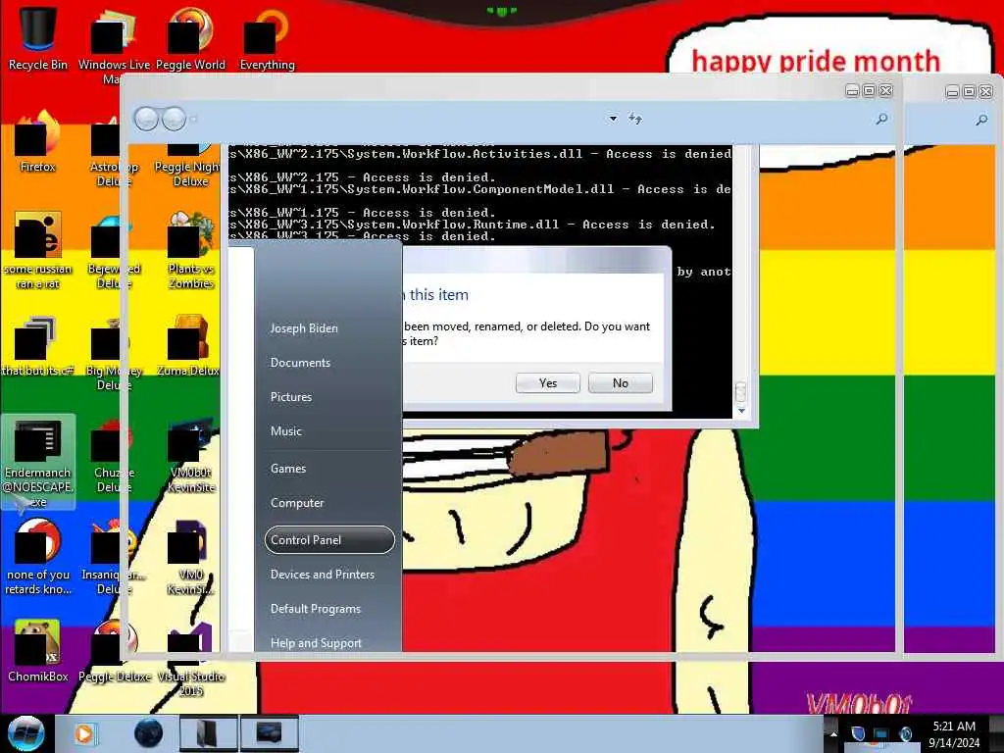The image size is (1004, 753).
Task: Open Music from the Start menu
Action: pyautogui.click(x=285, y=431)
